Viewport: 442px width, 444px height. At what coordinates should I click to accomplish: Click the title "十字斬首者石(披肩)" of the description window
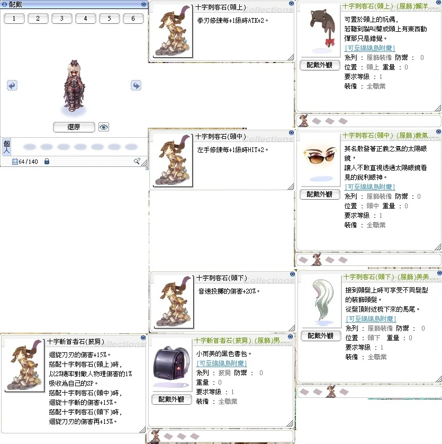76,342
